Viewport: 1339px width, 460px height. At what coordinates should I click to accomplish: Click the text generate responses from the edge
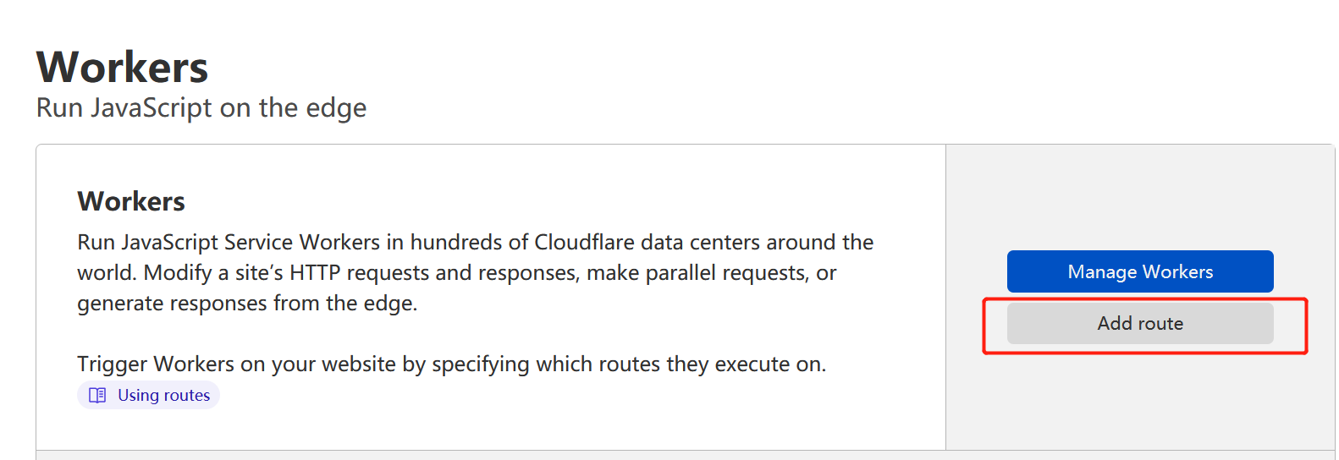pos(247,304)
